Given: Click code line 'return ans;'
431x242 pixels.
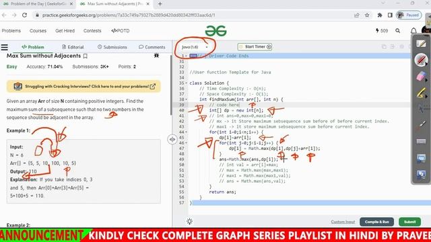Looking at the screenshot, I should click(222, 192).
